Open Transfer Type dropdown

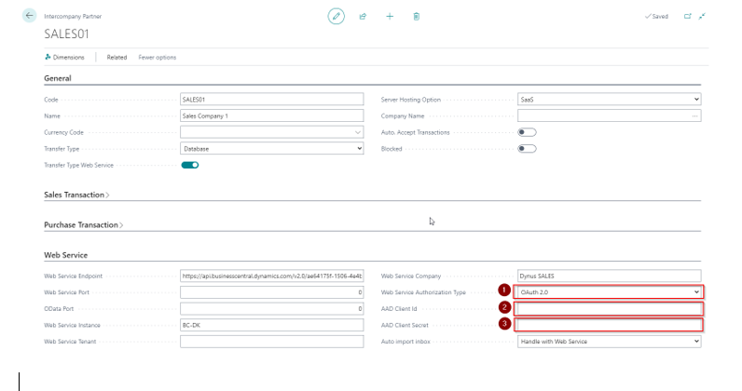point(271,148)
